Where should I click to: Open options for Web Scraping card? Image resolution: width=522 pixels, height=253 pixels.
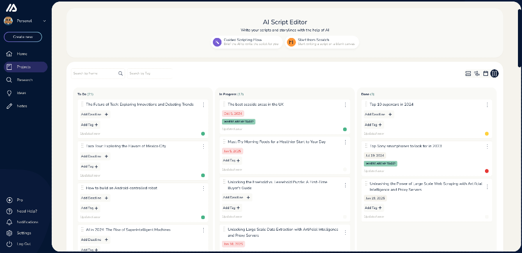487,187
